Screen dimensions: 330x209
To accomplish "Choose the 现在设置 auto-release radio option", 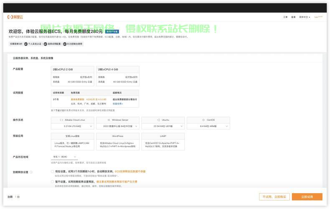I will click(x=52, y=171).
